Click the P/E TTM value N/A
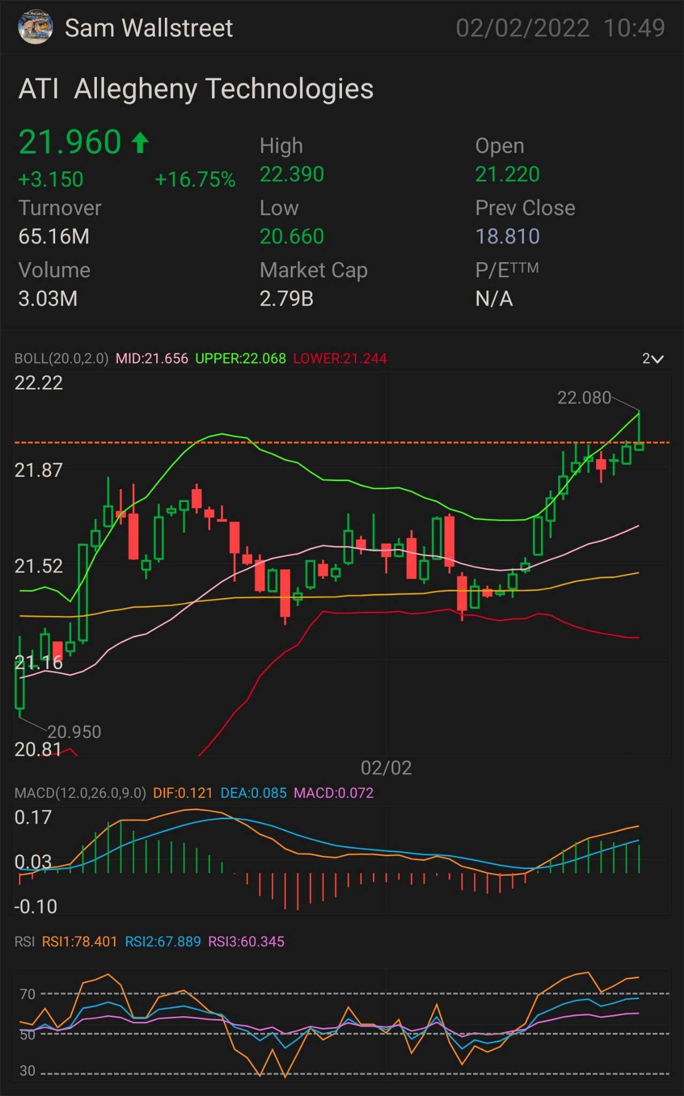Image resolution: width=684 pixels, height=1096 pixels. pos(494,299)
